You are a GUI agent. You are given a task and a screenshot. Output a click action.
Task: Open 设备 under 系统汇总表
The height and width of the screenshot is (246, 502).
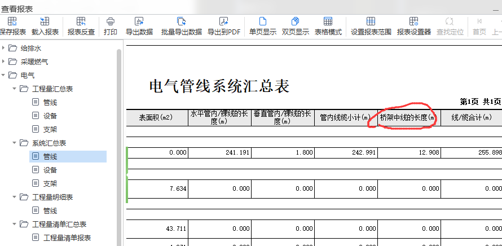(45, 170)
